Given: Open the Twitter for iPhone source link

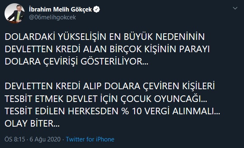Looking at the screenshot, I should click(90, 139).
